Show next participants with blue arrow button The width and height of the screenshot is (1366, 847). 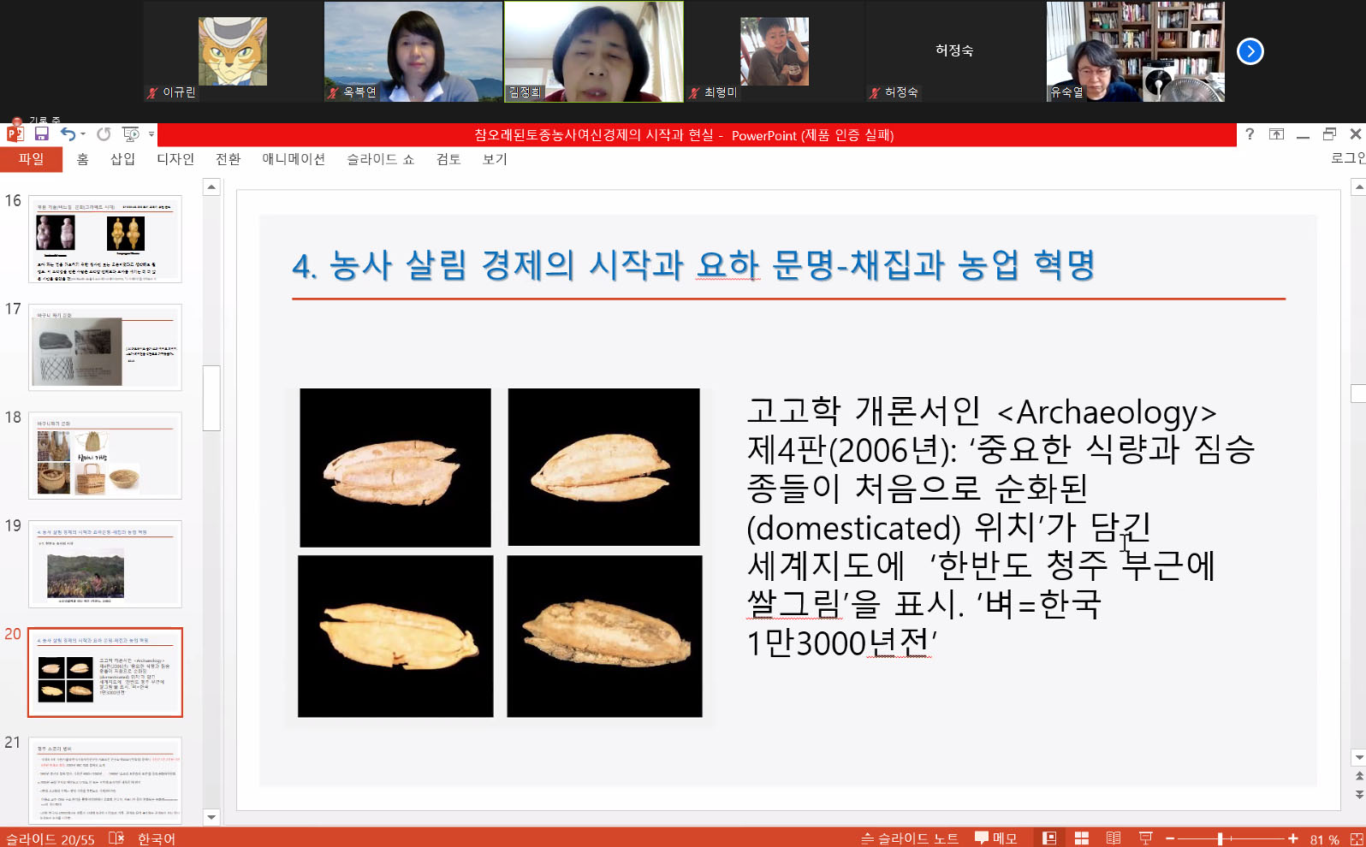[x=1250, y=51]
